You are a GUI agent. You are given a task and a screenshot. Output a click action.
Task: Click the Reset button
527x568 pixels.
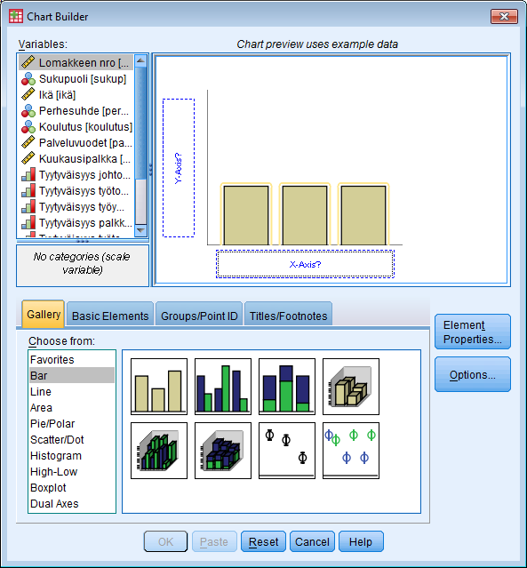(x=263, y=541)
